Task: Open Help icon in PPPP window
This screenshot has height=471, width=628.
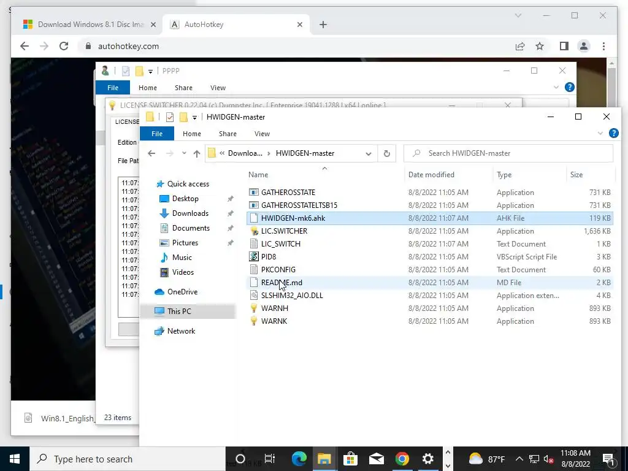Action: point(569,87)
